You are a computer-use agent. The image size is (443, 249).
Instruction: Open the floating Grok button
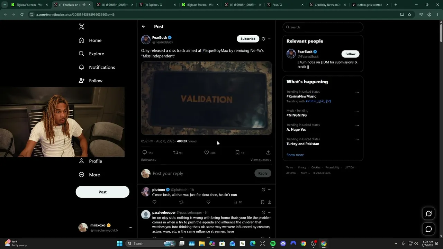(428, 214)
